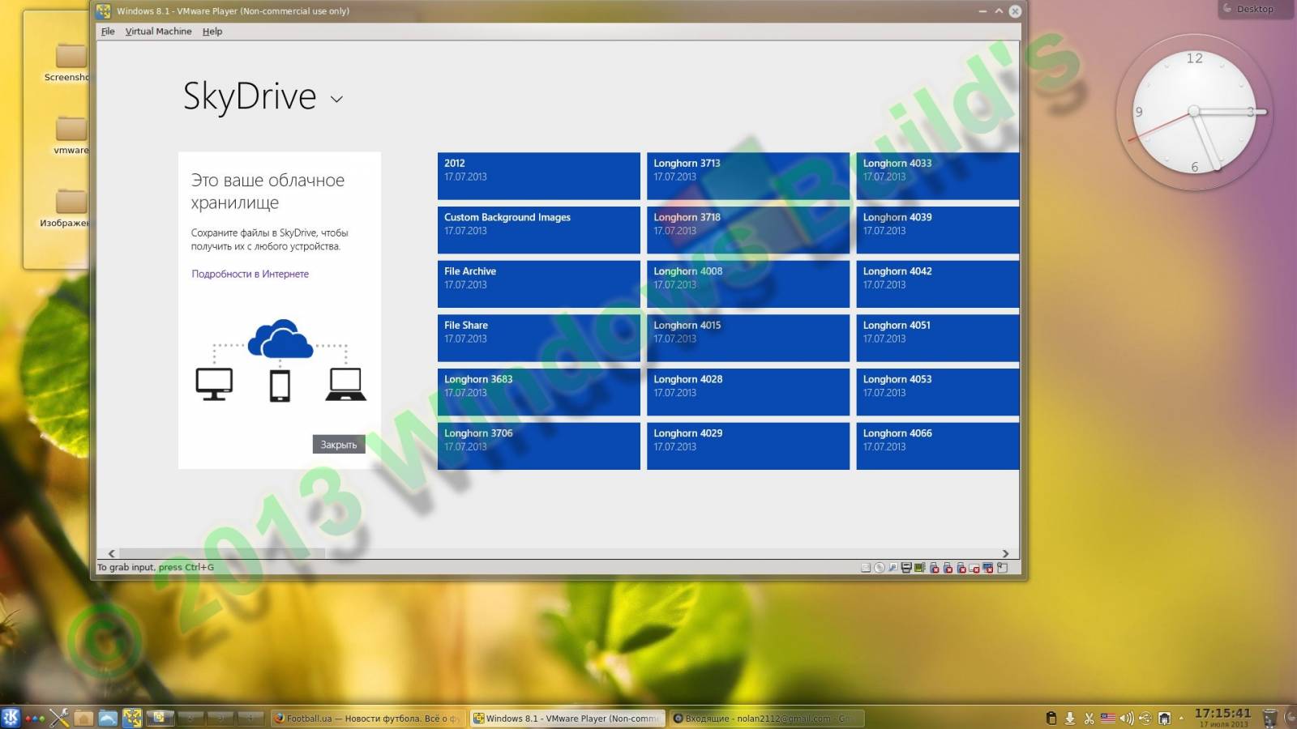This screenshot has width=1297, height=729.
Task: Switch to virtual desktop 2 in pager
Action: pos(190,718)
